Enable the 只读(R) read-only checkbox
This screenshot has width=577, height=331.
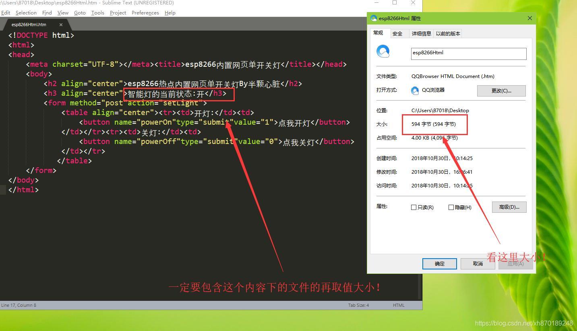pyautogui.click(x=414, y=207)
